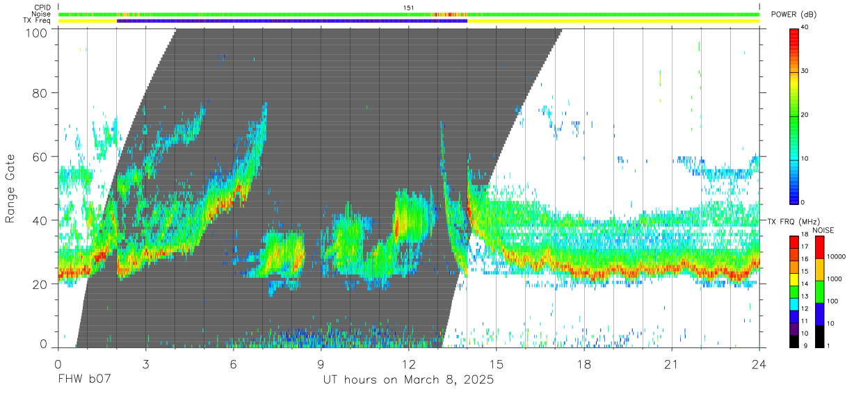The image size is (854, 394).
Task: Pick the blue segment of the NOISE legend bar
Action: pyautogui.click(x=819, y=313)
